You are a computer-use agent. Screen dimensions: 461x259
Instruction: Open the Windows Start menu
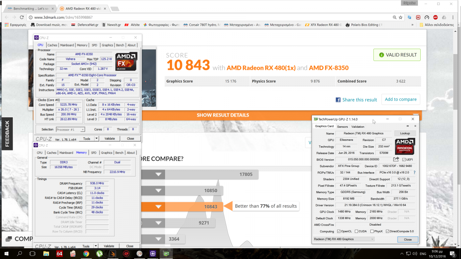click(7, 254)
